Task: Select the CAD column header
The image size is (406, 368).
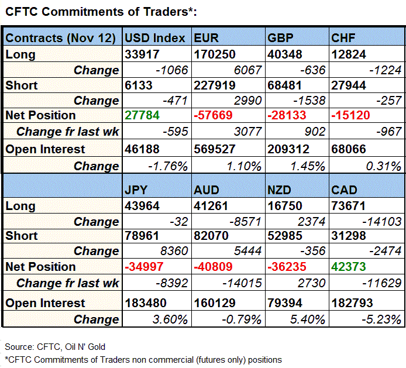Action: (345, 190)
